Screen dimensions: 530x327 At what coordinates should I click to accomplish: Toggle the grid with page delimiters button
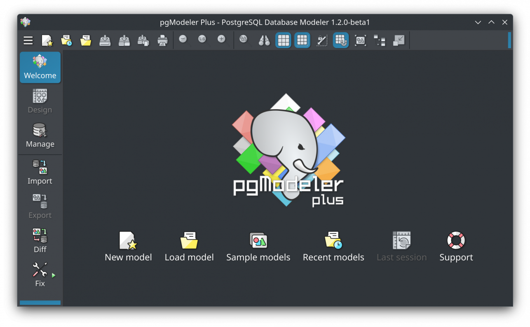click(302, 40)
